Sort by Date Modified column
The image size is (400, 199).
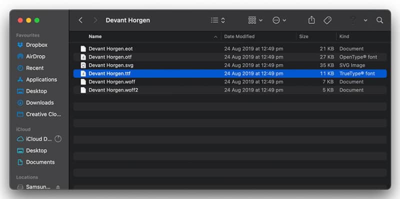click(x=239, y=36)
